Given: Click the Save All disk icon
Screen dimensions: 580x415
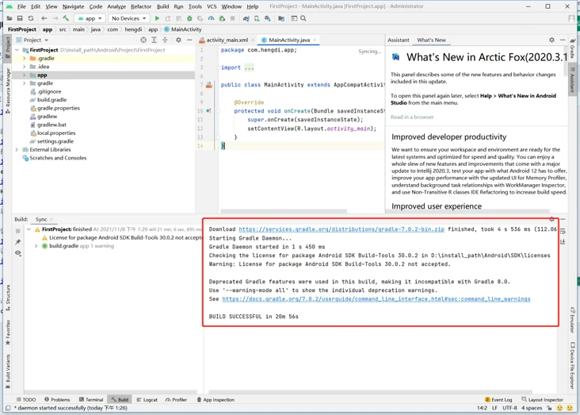Looking at the screenshot, I should click(20, 18).
